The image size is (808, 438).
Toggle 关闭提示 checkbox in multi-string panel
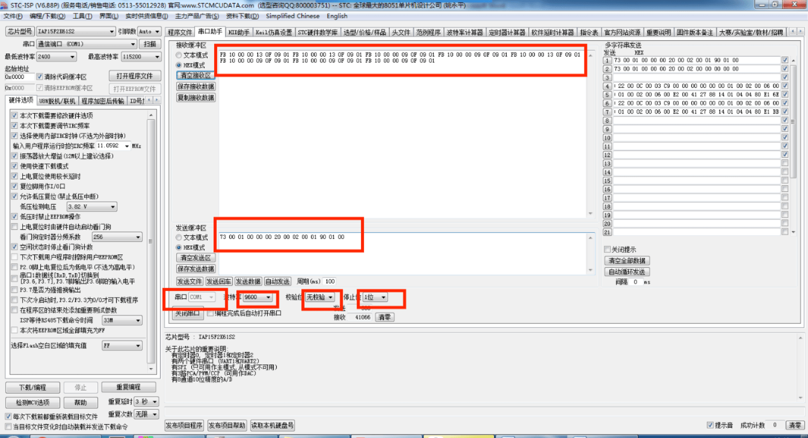pyautogui.click(x=607, y=249)
